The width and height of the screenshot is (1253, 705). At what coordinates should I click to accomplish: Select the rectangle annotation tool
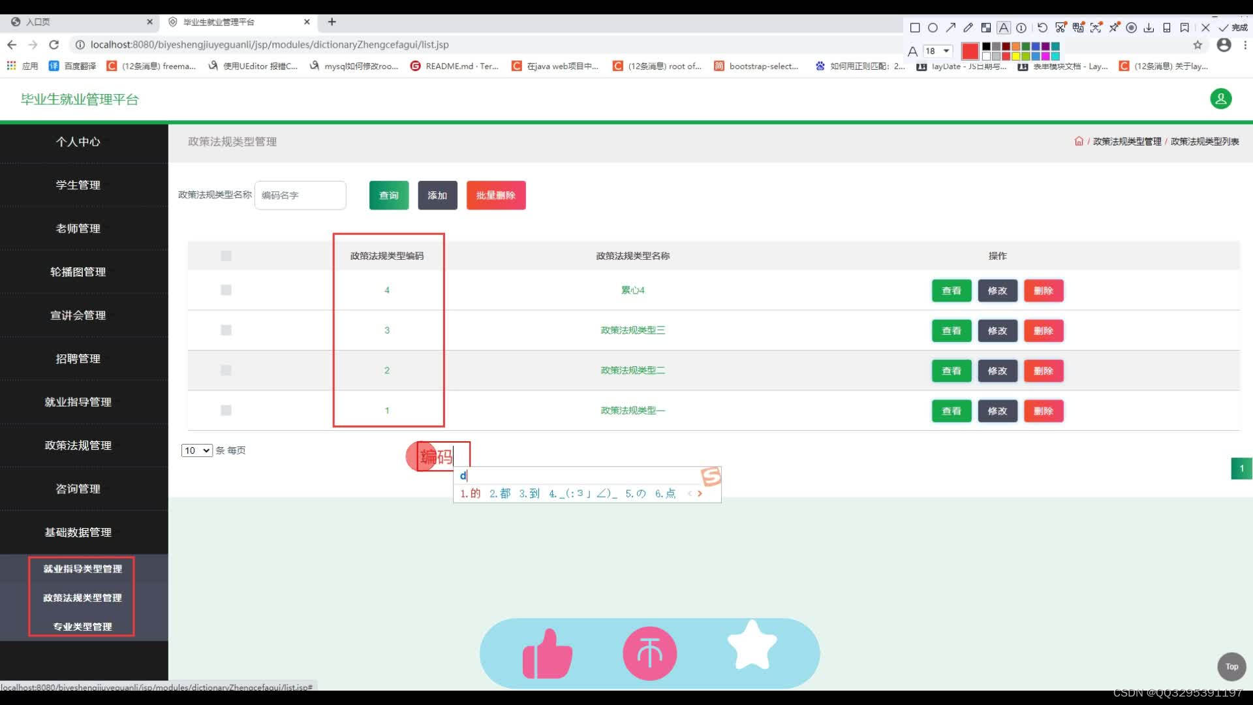click(x=915, y=28)
